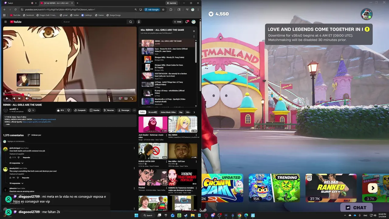389x219 pixels.
Task: Advance Fortnite game tiles with arrow
Action: pos(373,188)
